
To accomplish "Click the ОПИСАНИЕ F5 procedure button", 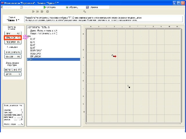I will [13, 52].
